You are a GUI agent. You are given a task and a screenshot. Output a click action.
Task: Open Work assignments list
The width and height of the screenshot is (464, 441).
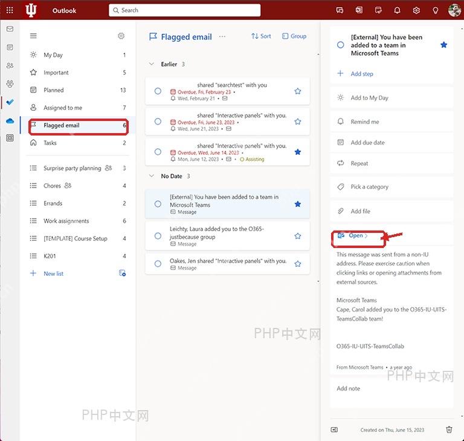[77, 221]
